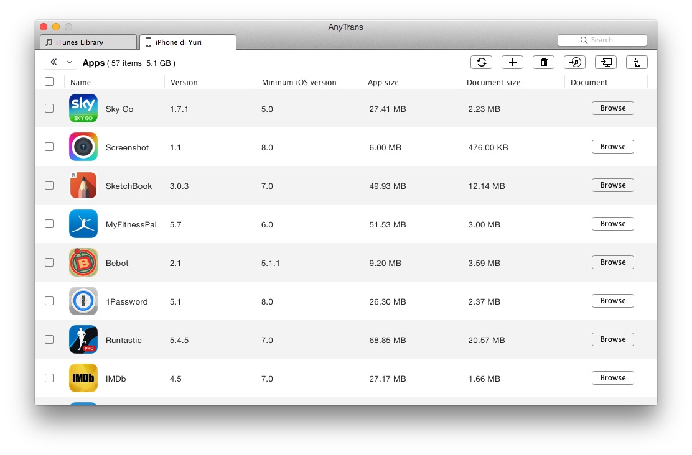The height and width of the screenshot is (455, 692).
Task: Go back with the double-chevron icon
Action: point(54,62)
